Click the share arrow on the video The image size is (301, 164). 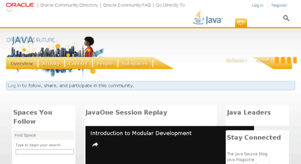click(x=95, y=144)
